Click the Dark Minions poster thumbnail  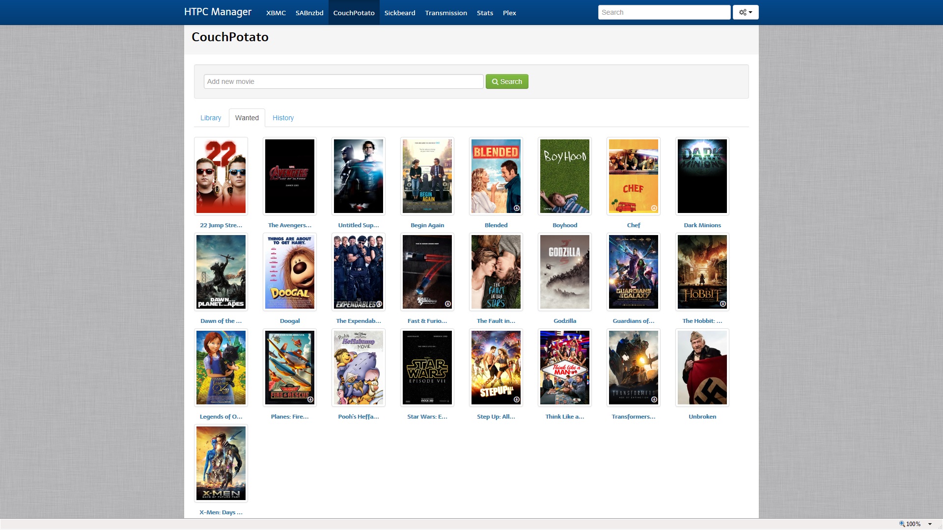pos(702,176)
